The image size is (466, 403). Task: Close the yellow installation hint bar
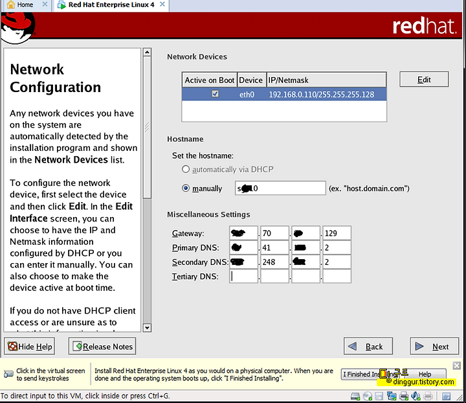point(456,365)
